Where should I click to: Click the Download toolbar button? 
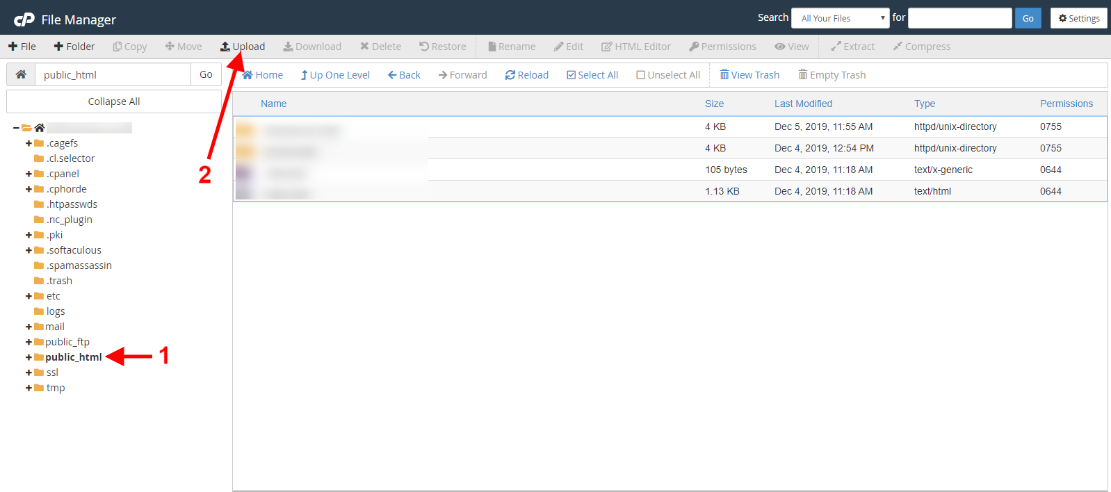click(312, 47)
